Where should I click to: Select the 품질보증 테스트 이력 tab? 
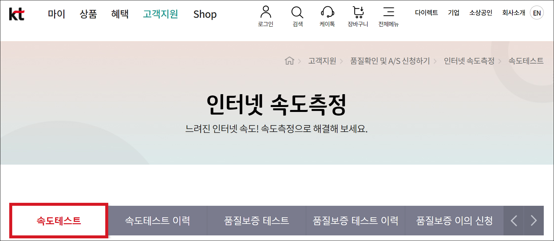(356, 221)
